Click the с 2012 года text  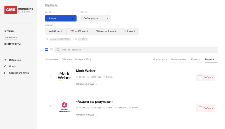click(x=96, y=77)
